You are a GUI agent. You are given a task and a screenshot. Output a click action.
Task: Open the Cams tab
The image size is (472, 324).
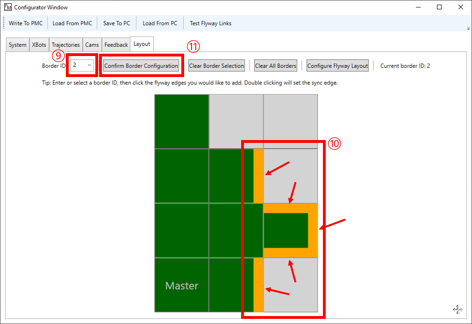[92, 44]
